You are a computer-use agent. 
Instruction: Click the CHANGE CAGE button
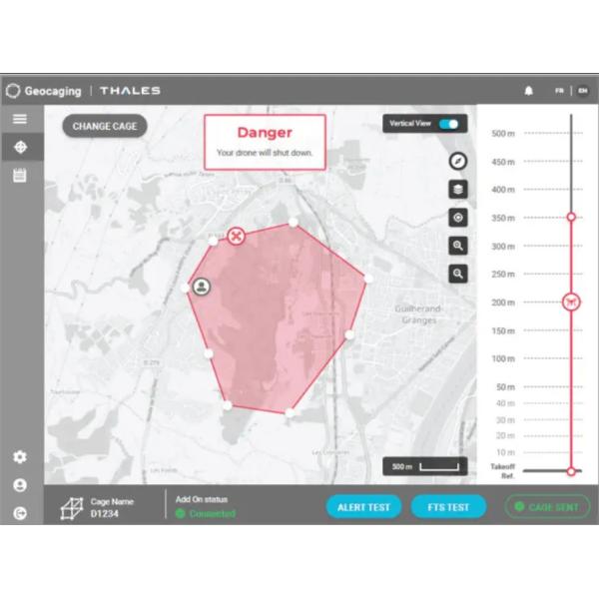pyautogui.click(x=105, y=127)
